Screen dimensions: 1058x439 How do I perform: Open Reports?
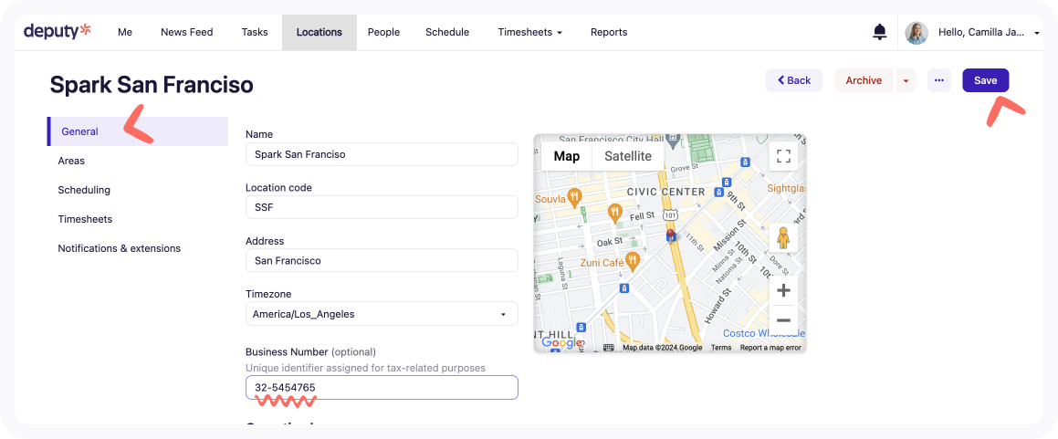[609, 32]
